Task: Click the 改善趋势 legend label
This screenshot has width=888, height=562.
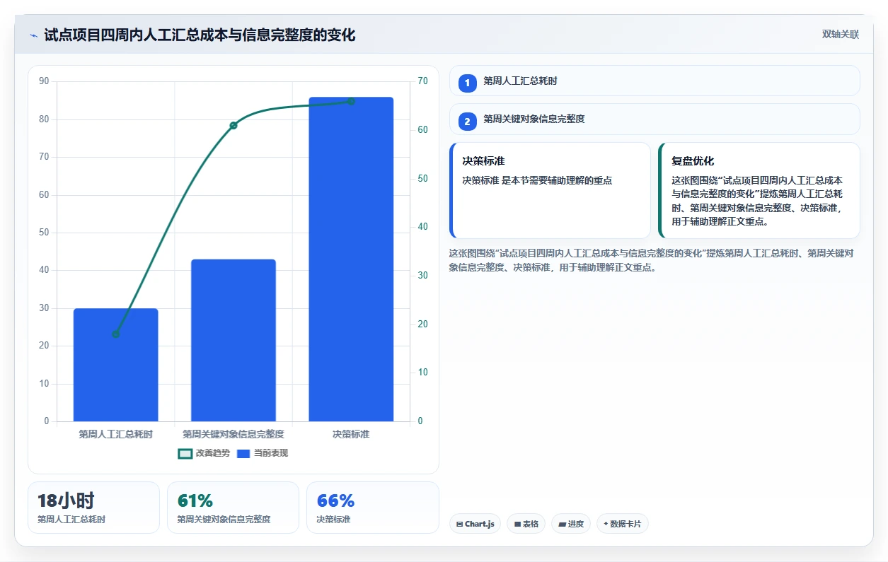Action: point(212,453)
